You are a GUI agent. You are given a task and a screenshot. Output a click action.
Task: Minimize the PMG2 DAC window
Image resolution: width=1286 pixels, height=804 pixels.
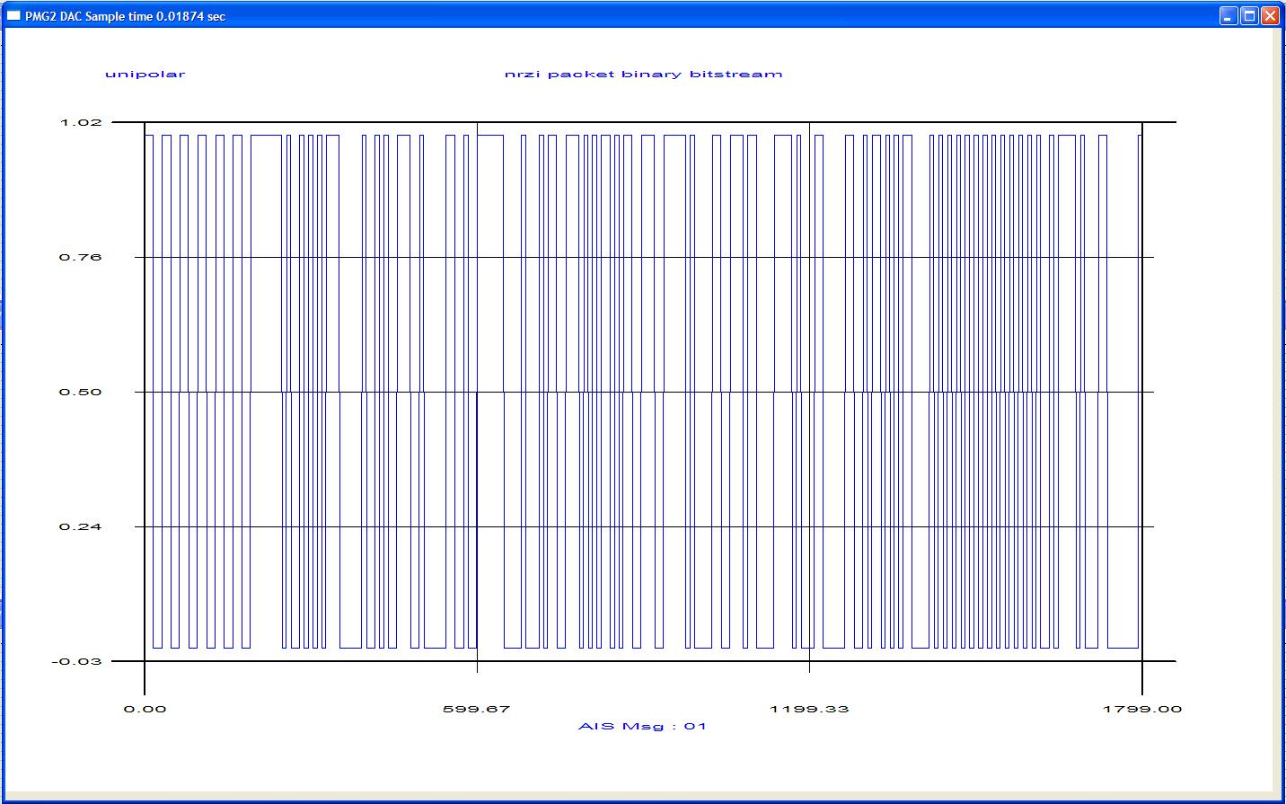tap(1228, 16)
